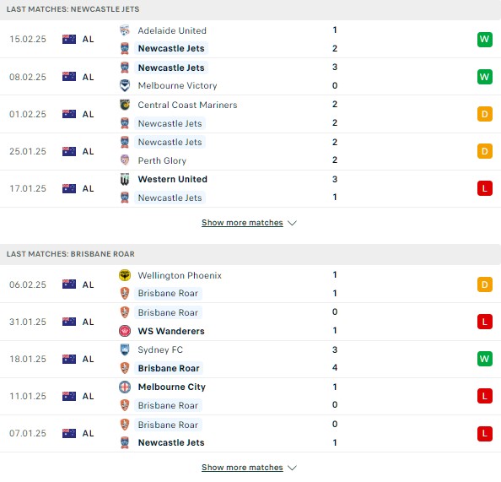Open Perth Glory team link
The width and height of the screenshot is (501, 482).
[162, 160]
